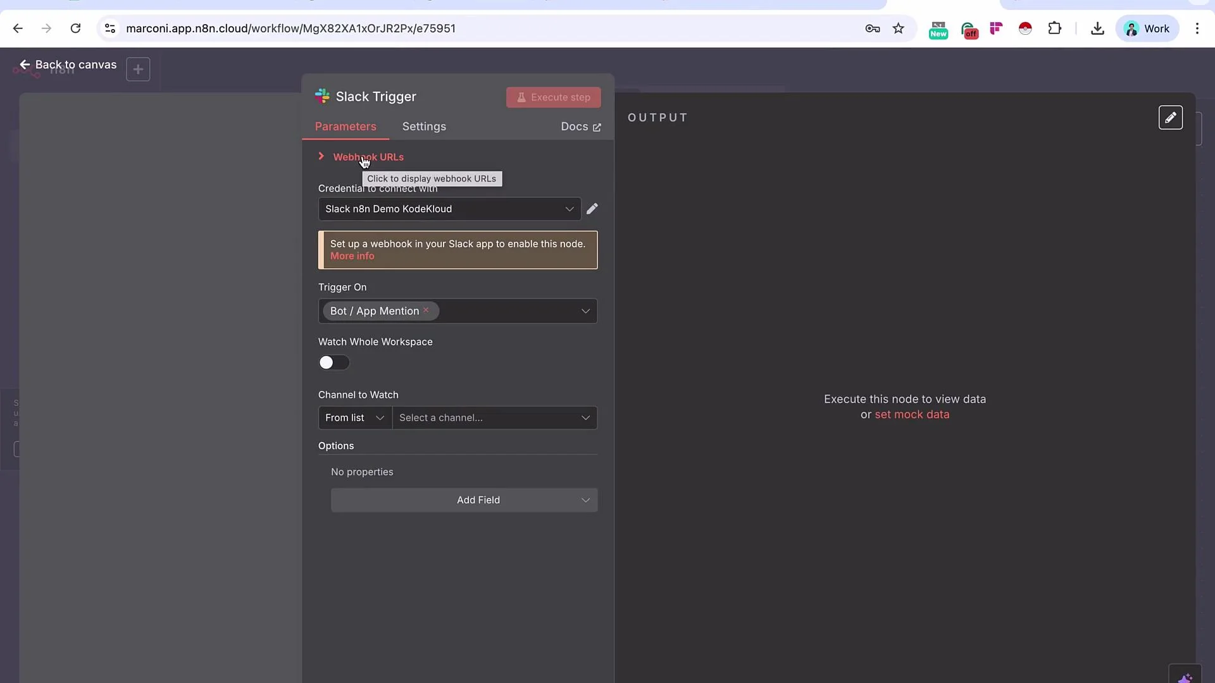Click the browser address bar URL
The height and width of the screenshot is (683, 1215).
(290, 28)
